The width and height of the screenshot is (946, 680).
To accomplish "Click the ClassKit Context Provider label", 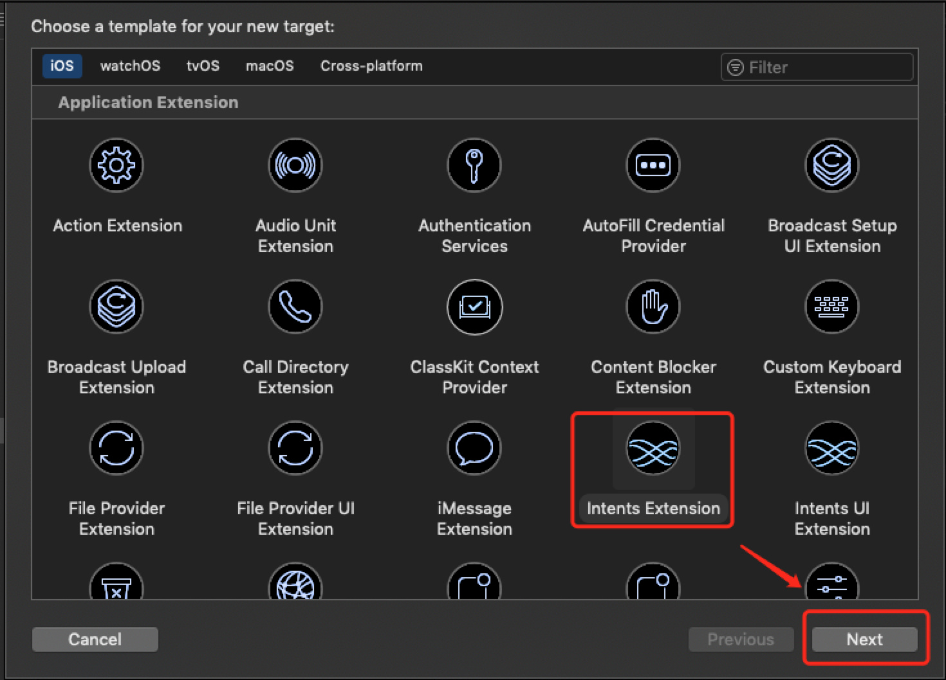I will pyautogui.click(x=474, y=377).
